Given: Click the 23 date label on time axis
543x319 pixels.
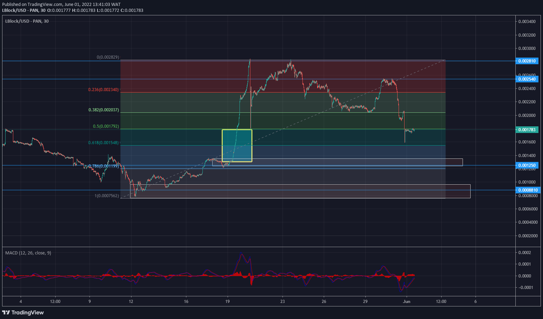Looking at the screenshot, I should pos(283,302).
